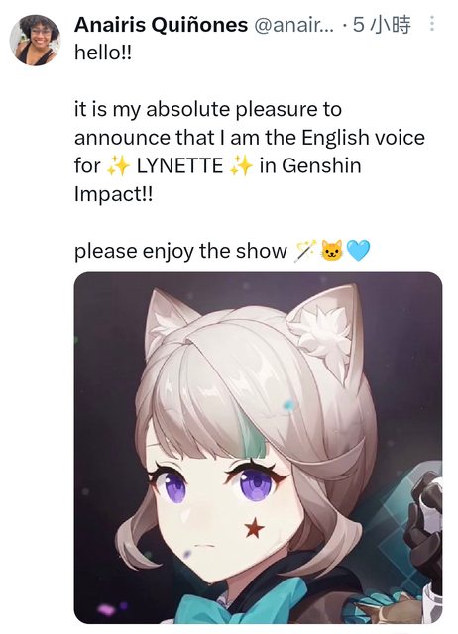Image resolution: width=458 pixels, height=634 pixels.
Task: Click the first sparkles emoji before LYNETTE
Action: coord(119,166)
